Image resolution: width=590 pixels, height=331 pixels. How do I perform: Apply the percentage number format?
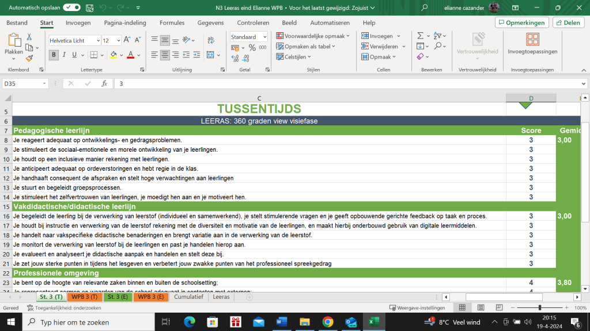point(252,47)
